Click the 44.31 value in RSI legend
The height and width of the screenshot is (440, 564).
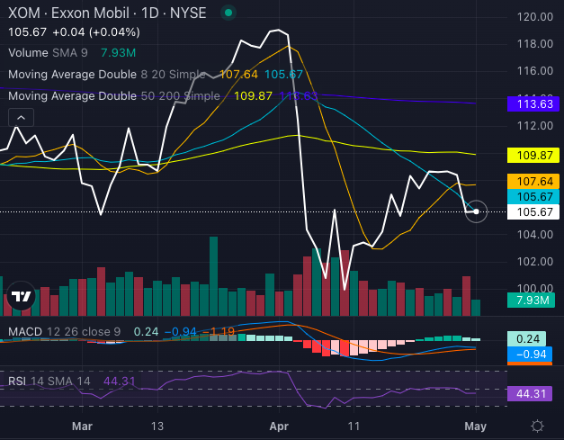120,381
